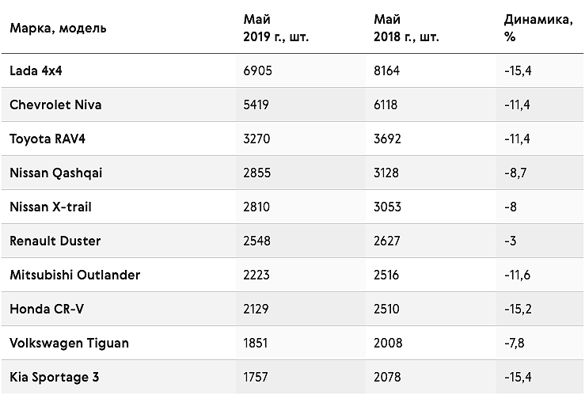The width and height of the screenshot is (585, 395).
Task: Click the 'Динамика, %' column header
Action: tap(538, 28)
